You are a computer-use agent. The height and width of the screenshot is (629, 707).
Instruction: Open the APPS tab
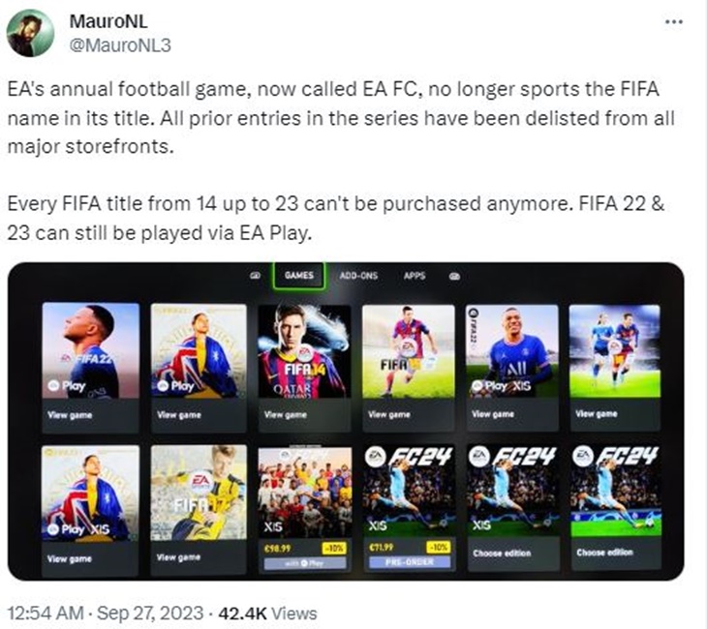415,275
